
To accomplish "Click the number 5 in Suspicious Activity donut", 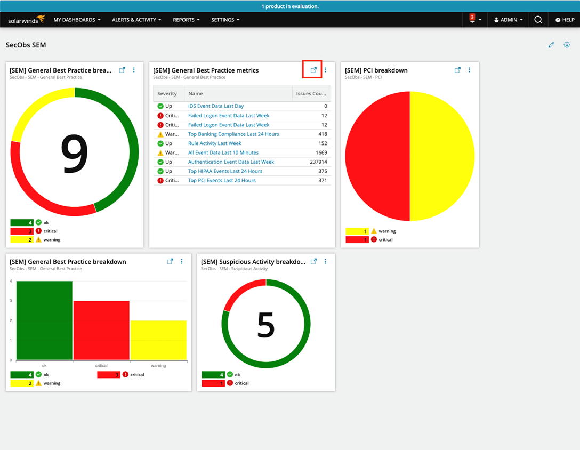I will pos(266,325).
